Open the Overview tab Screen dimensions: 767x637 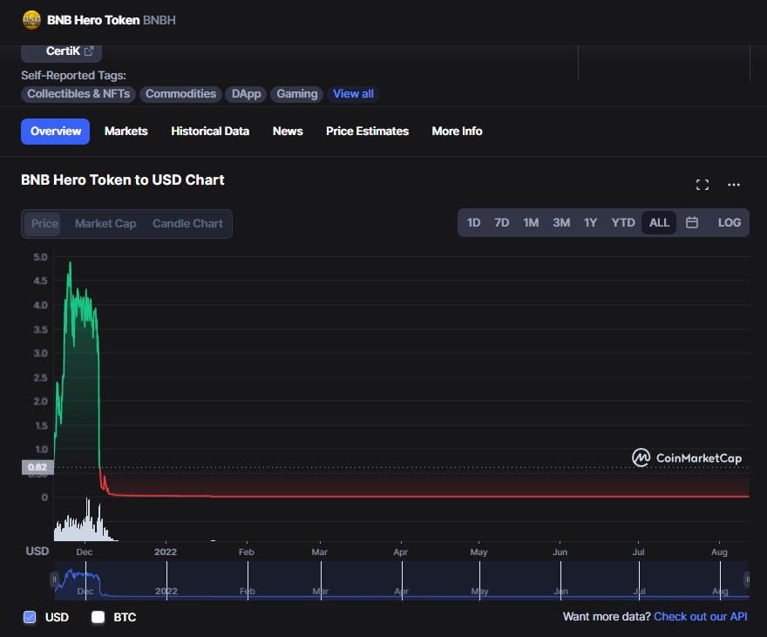click(55, 132)
